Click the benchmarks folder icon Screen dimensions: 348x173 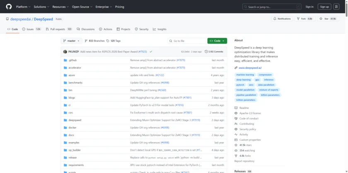(65, 83)
